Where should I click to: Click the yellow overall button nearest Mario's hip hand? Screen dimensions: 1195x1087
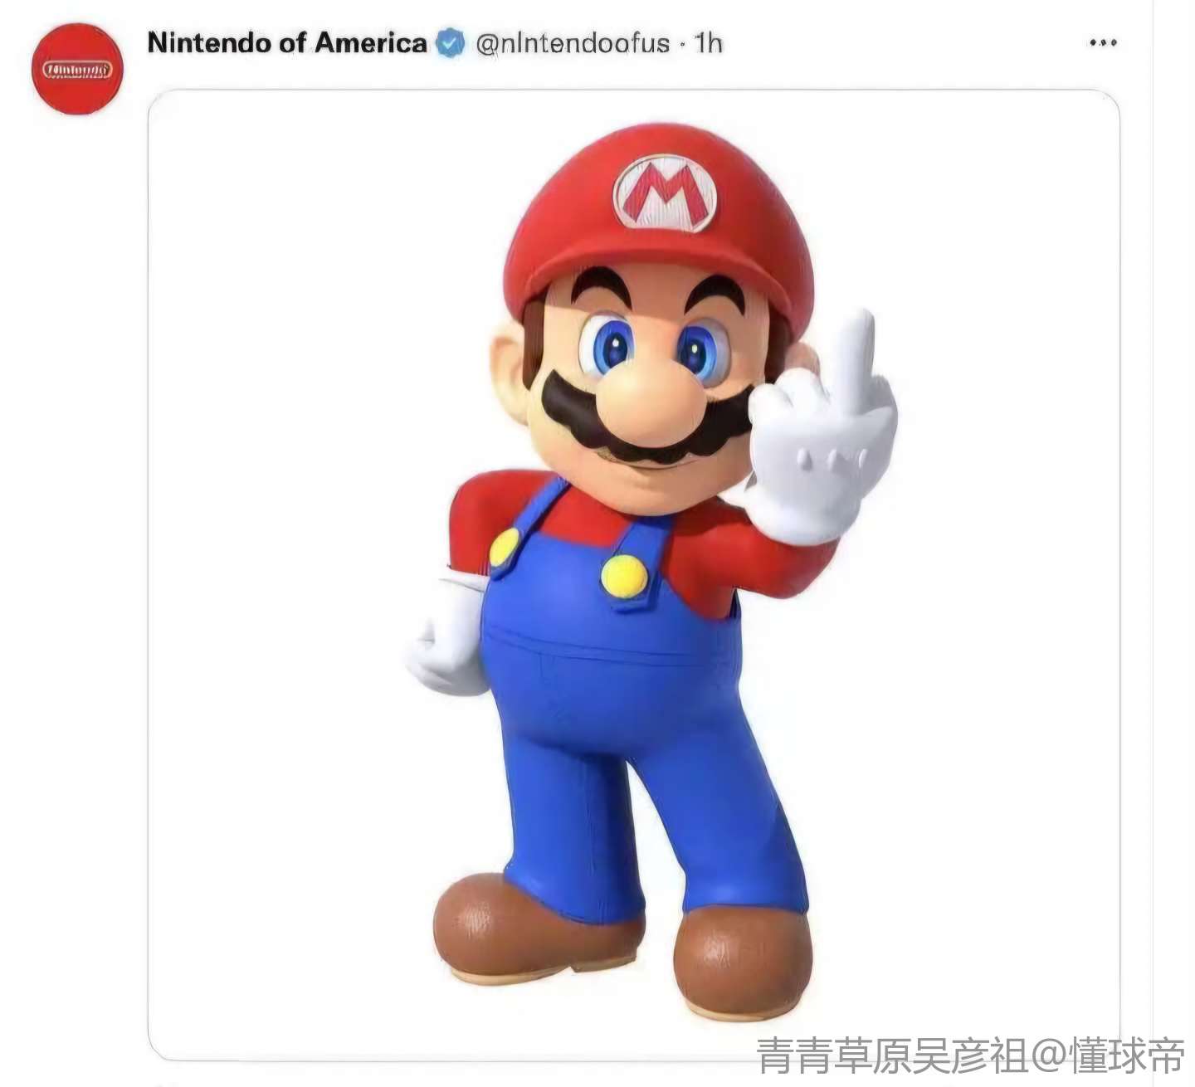click(x=504, y=548)
